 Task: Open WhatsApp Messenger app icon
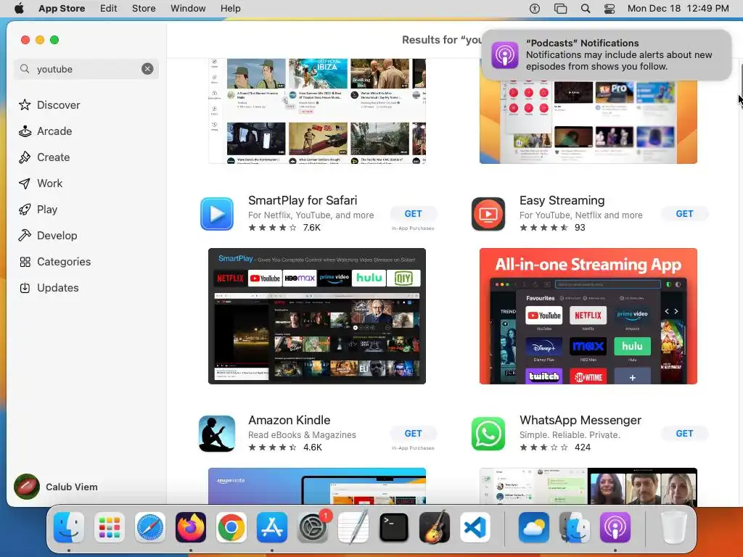coord(488,434)
